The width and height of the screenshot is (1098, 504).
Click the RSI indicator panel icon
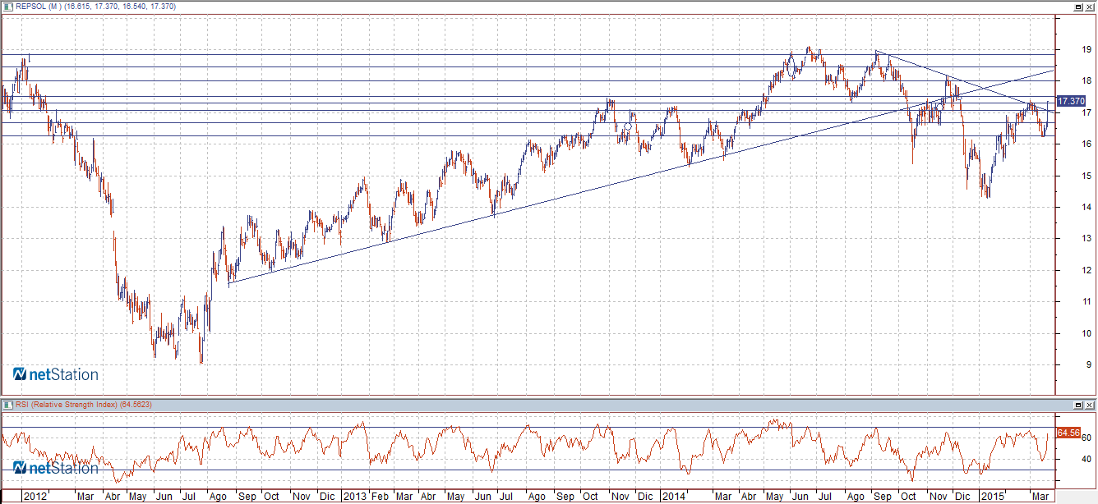8,405
